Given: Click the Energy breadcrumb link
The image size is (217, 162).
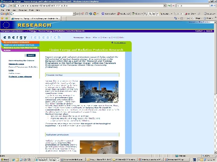Looking at the screenshot, I should (32, 31).
